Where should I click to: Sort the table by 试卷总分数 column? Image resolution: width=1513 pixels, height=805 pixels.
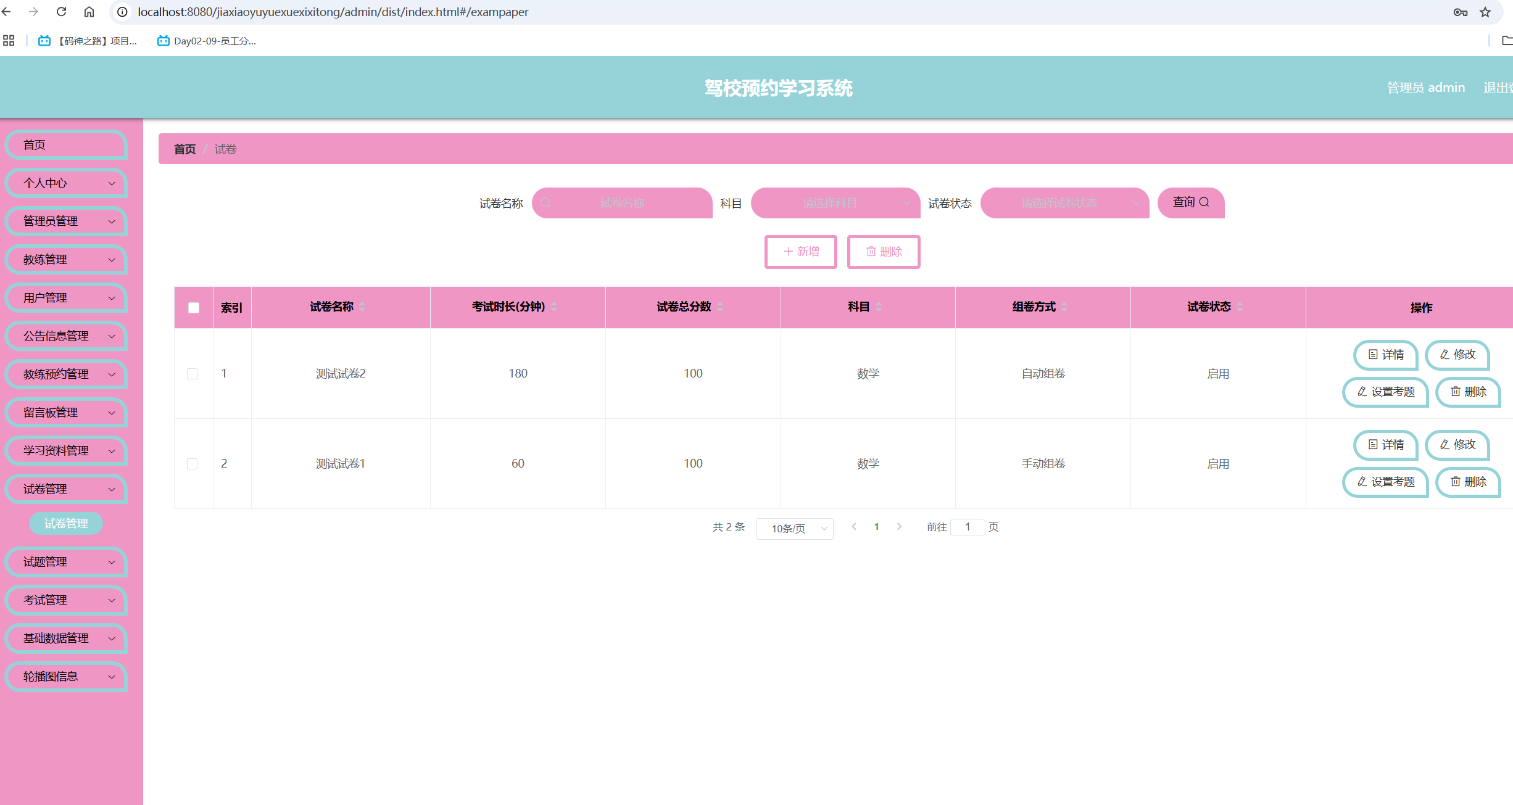(720, 307)
